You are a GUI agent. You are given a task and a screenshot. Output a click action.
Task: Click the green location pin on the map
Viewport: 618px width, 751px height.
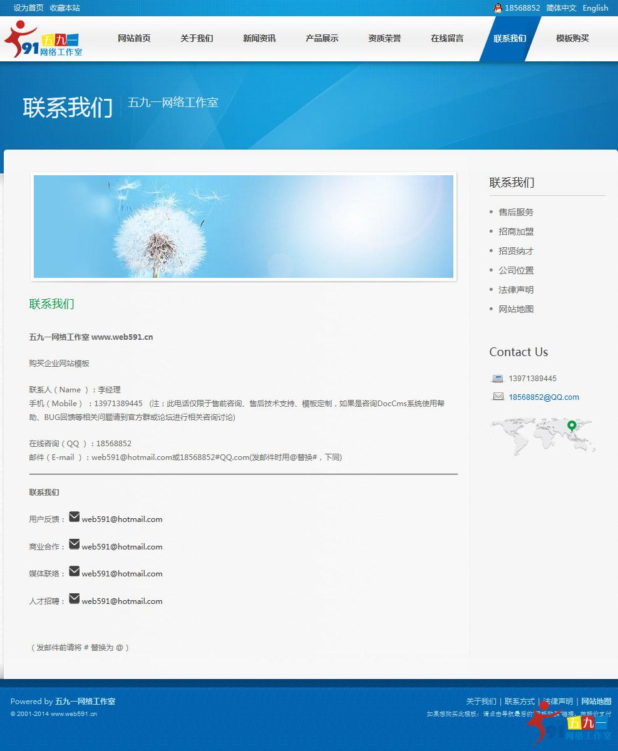[x=572, y=423]
